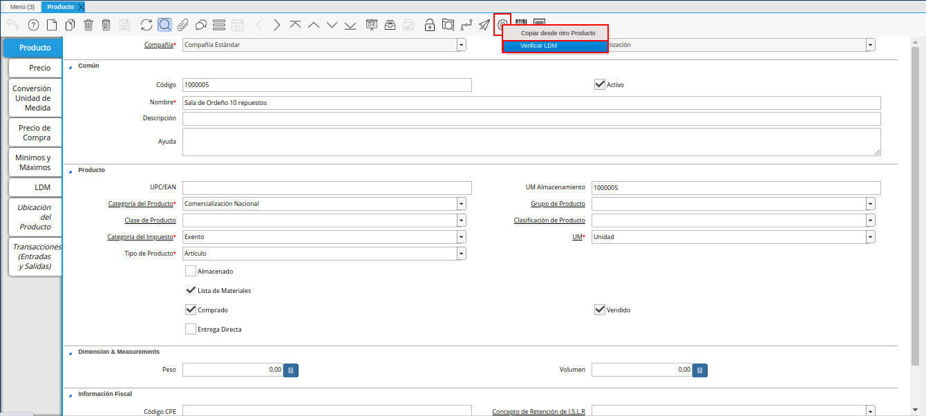Open Categoría del Impuesto dropdown arrow
The image size is (926, 416).
pyautogui.click(x=461, y=237)
